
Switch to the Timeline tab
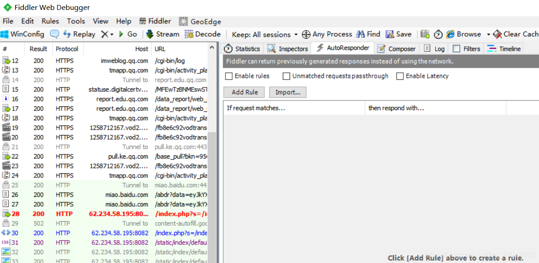tap(504, 49)
